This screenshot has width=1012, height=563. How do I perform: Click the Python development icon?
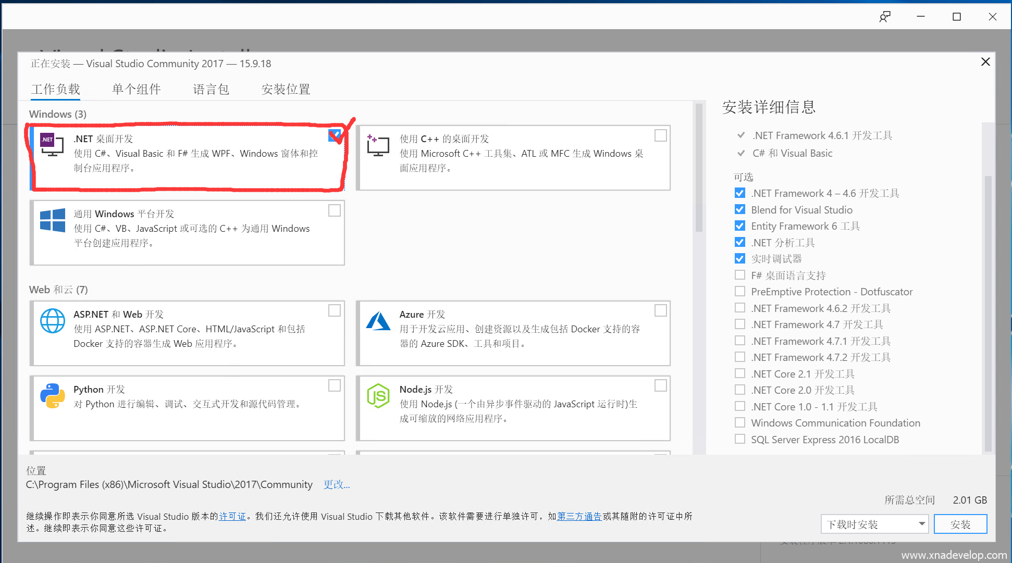click(x=53, y=396)
